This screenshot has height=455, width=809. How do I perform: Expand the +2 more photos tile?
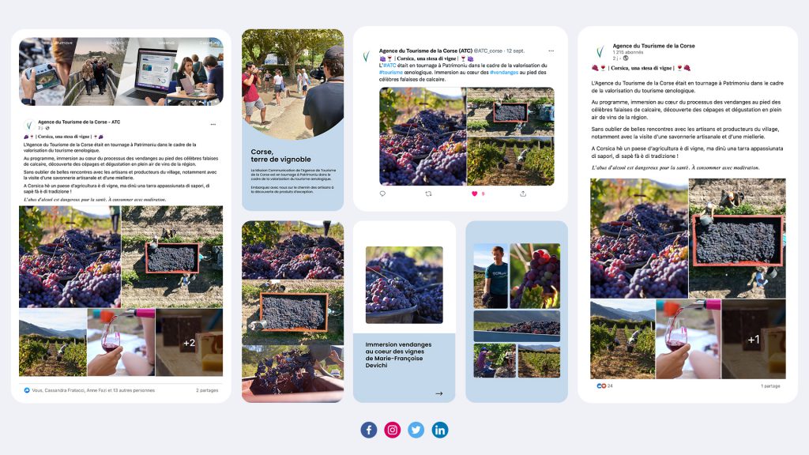[x=189, y=343]
